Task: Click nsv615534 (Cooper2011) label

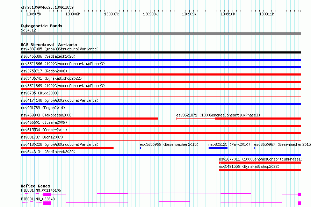Action: 44,130
